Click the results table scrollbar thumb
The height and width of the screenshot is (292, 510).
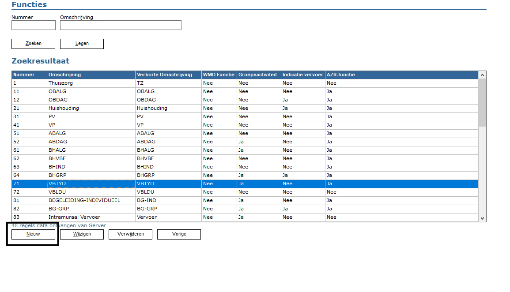point(482,102)
